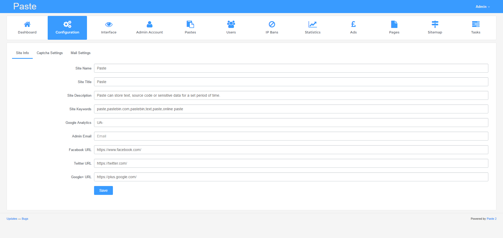The image size is (503, 238).
Task: Open the Dashboard home icon
Action: click(27, 24)
